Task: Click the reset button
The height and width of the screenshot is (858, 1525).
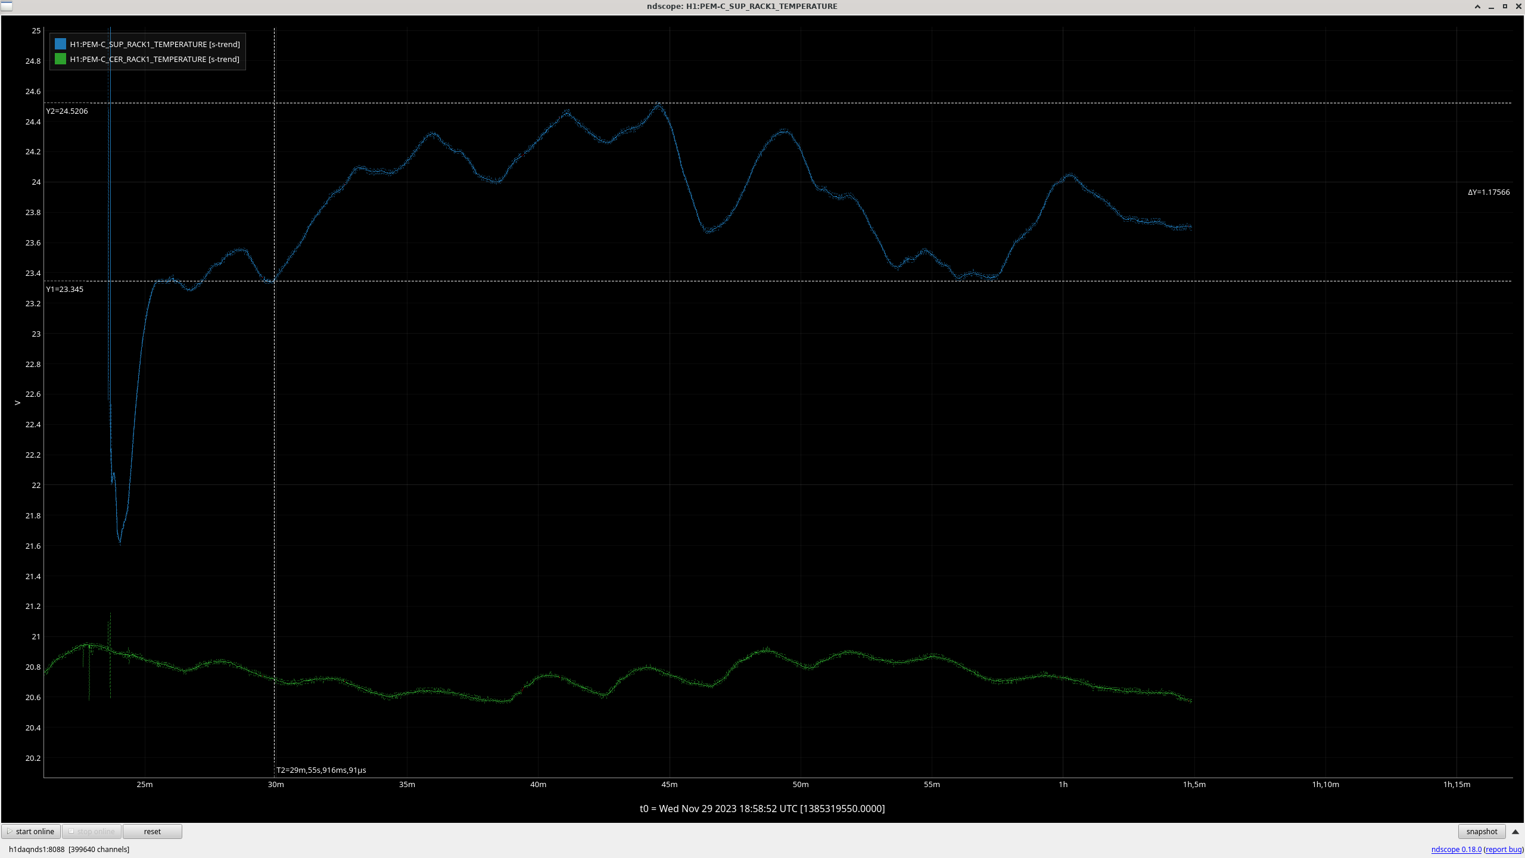Action: (152, 831)
